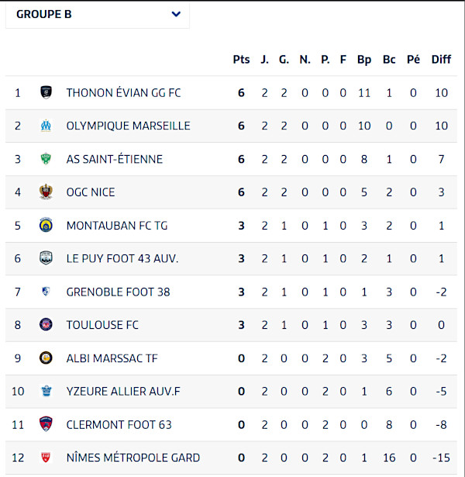Click the Grenoble Foot 38 crest

coord(46,292)
